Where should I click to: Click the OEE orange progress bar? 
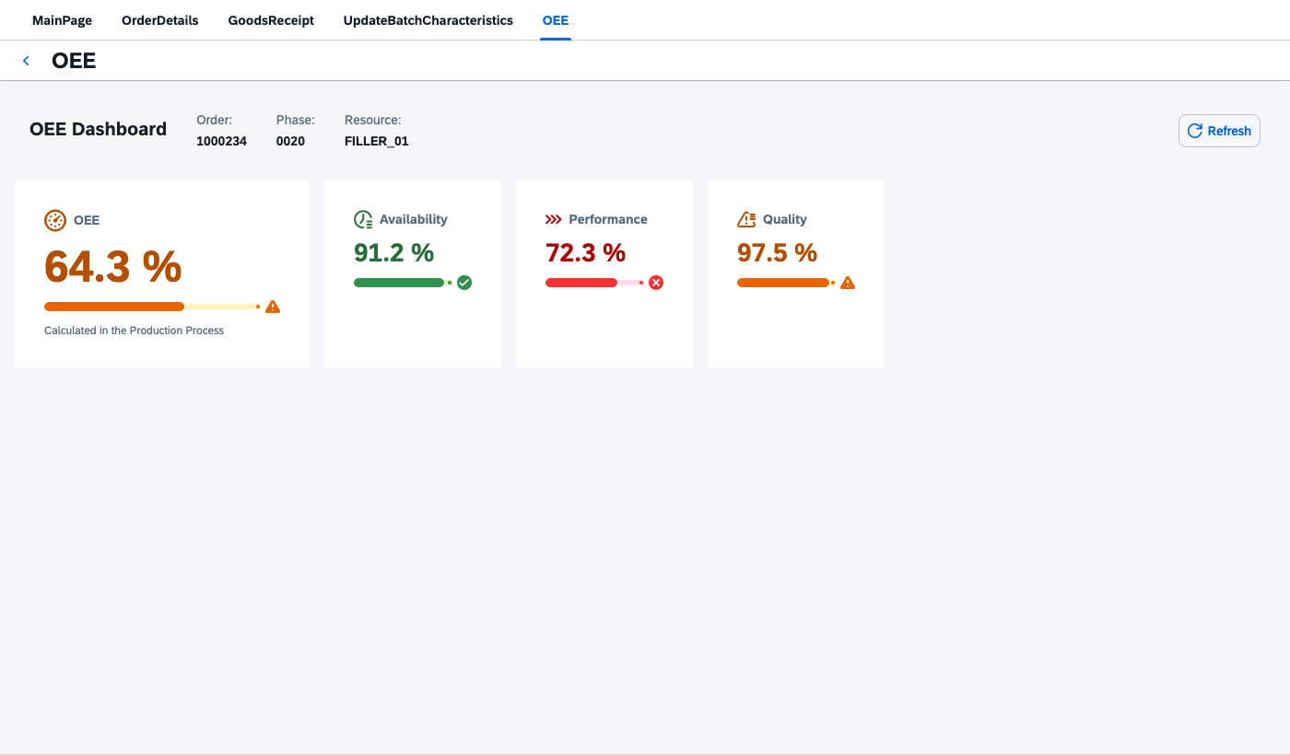click(x=152, y=307)
